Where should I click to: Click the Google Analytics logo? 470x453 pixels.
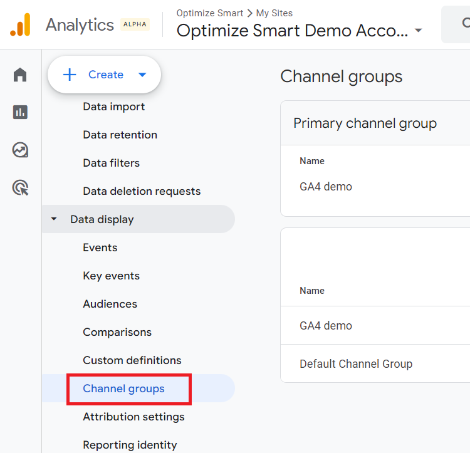(x=21, y=24)
